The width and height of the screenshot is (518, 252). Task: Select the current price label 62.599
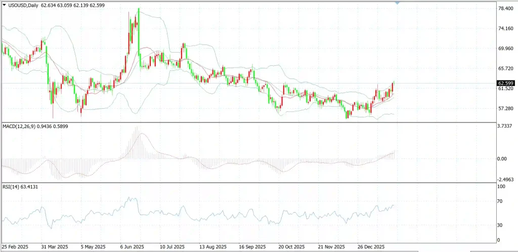click(505, 83)
